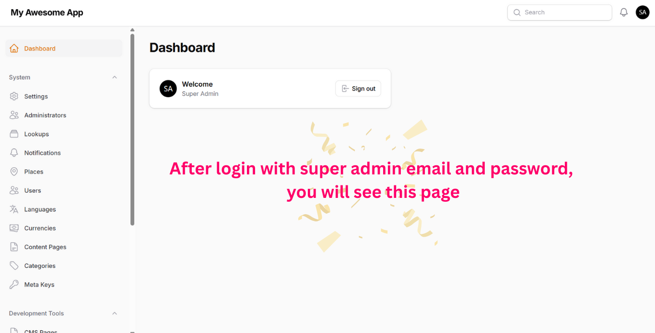Screen dimensions: 655x333
Task: Click the Lookups icon in the sidebar
Action: 14,134
